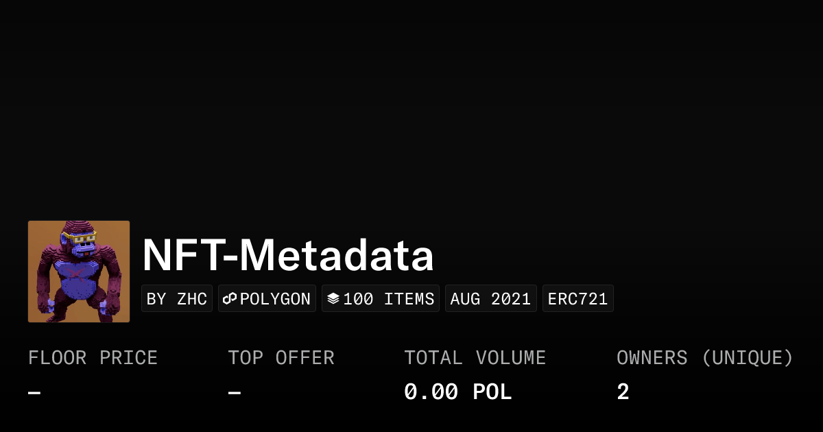Click the dash under Floor Price

[34, 393]
